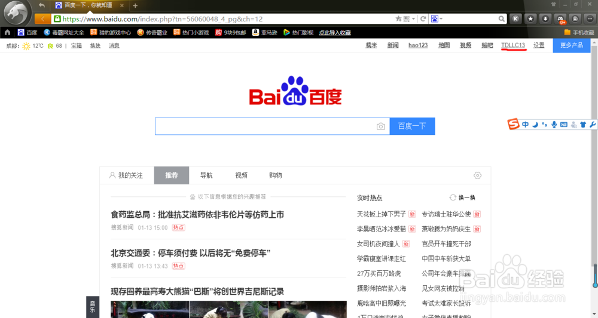The height and width of the screenshot is (318, 598).
Task: Open game controller toolbar button
Action: (560, 18)
